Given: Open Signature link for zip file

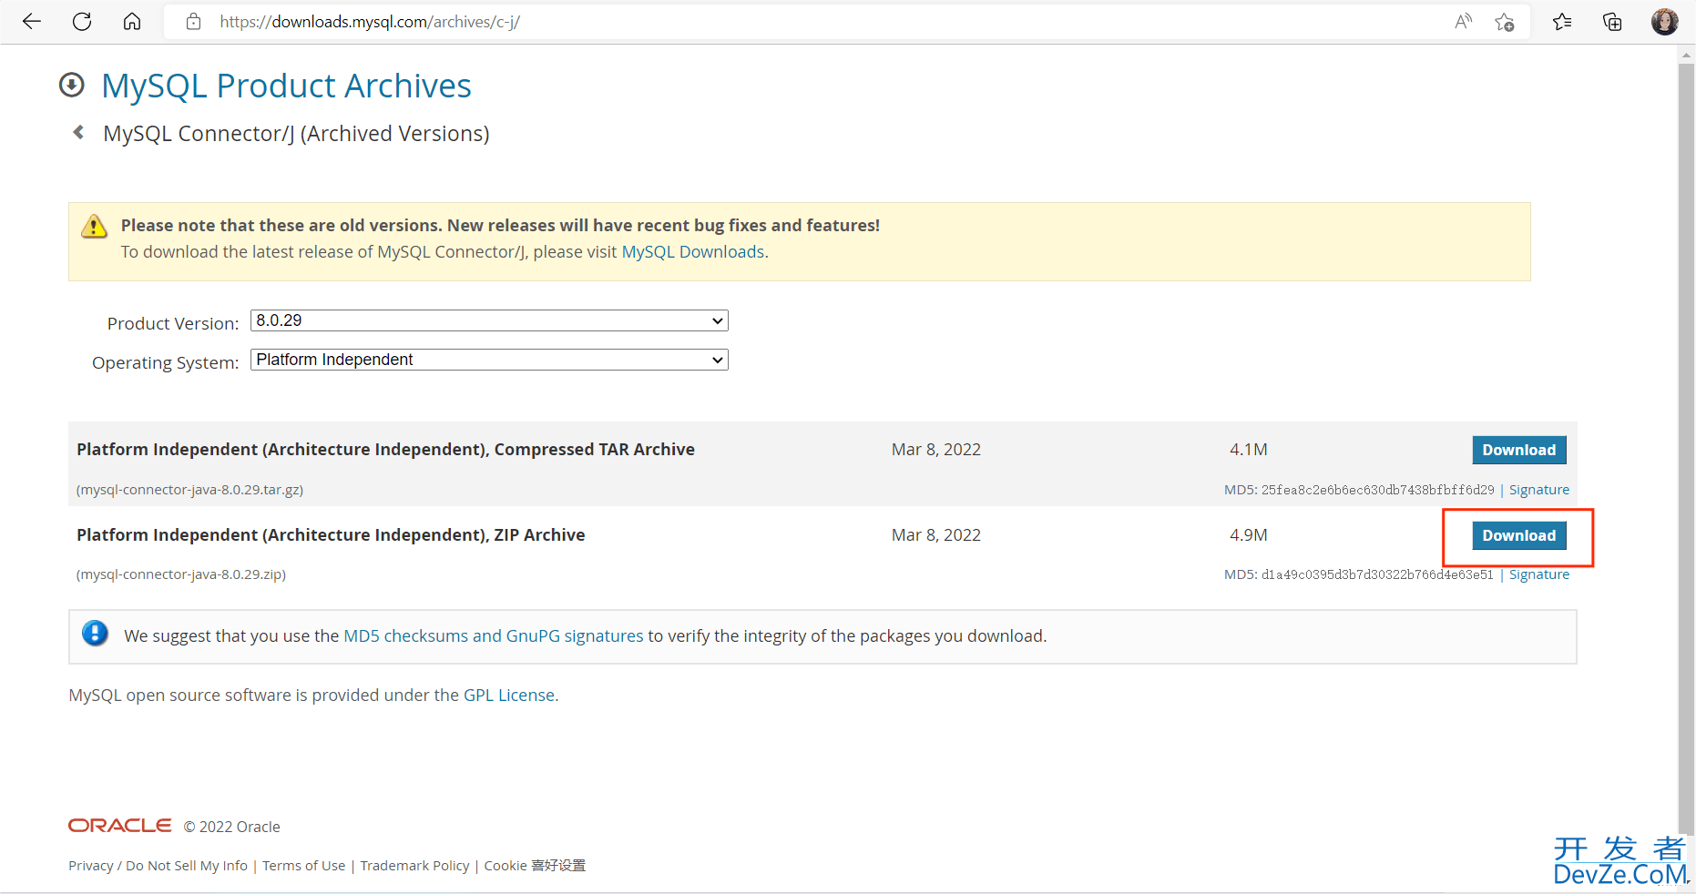Looking at the screenshot, I should point(1538,574).
